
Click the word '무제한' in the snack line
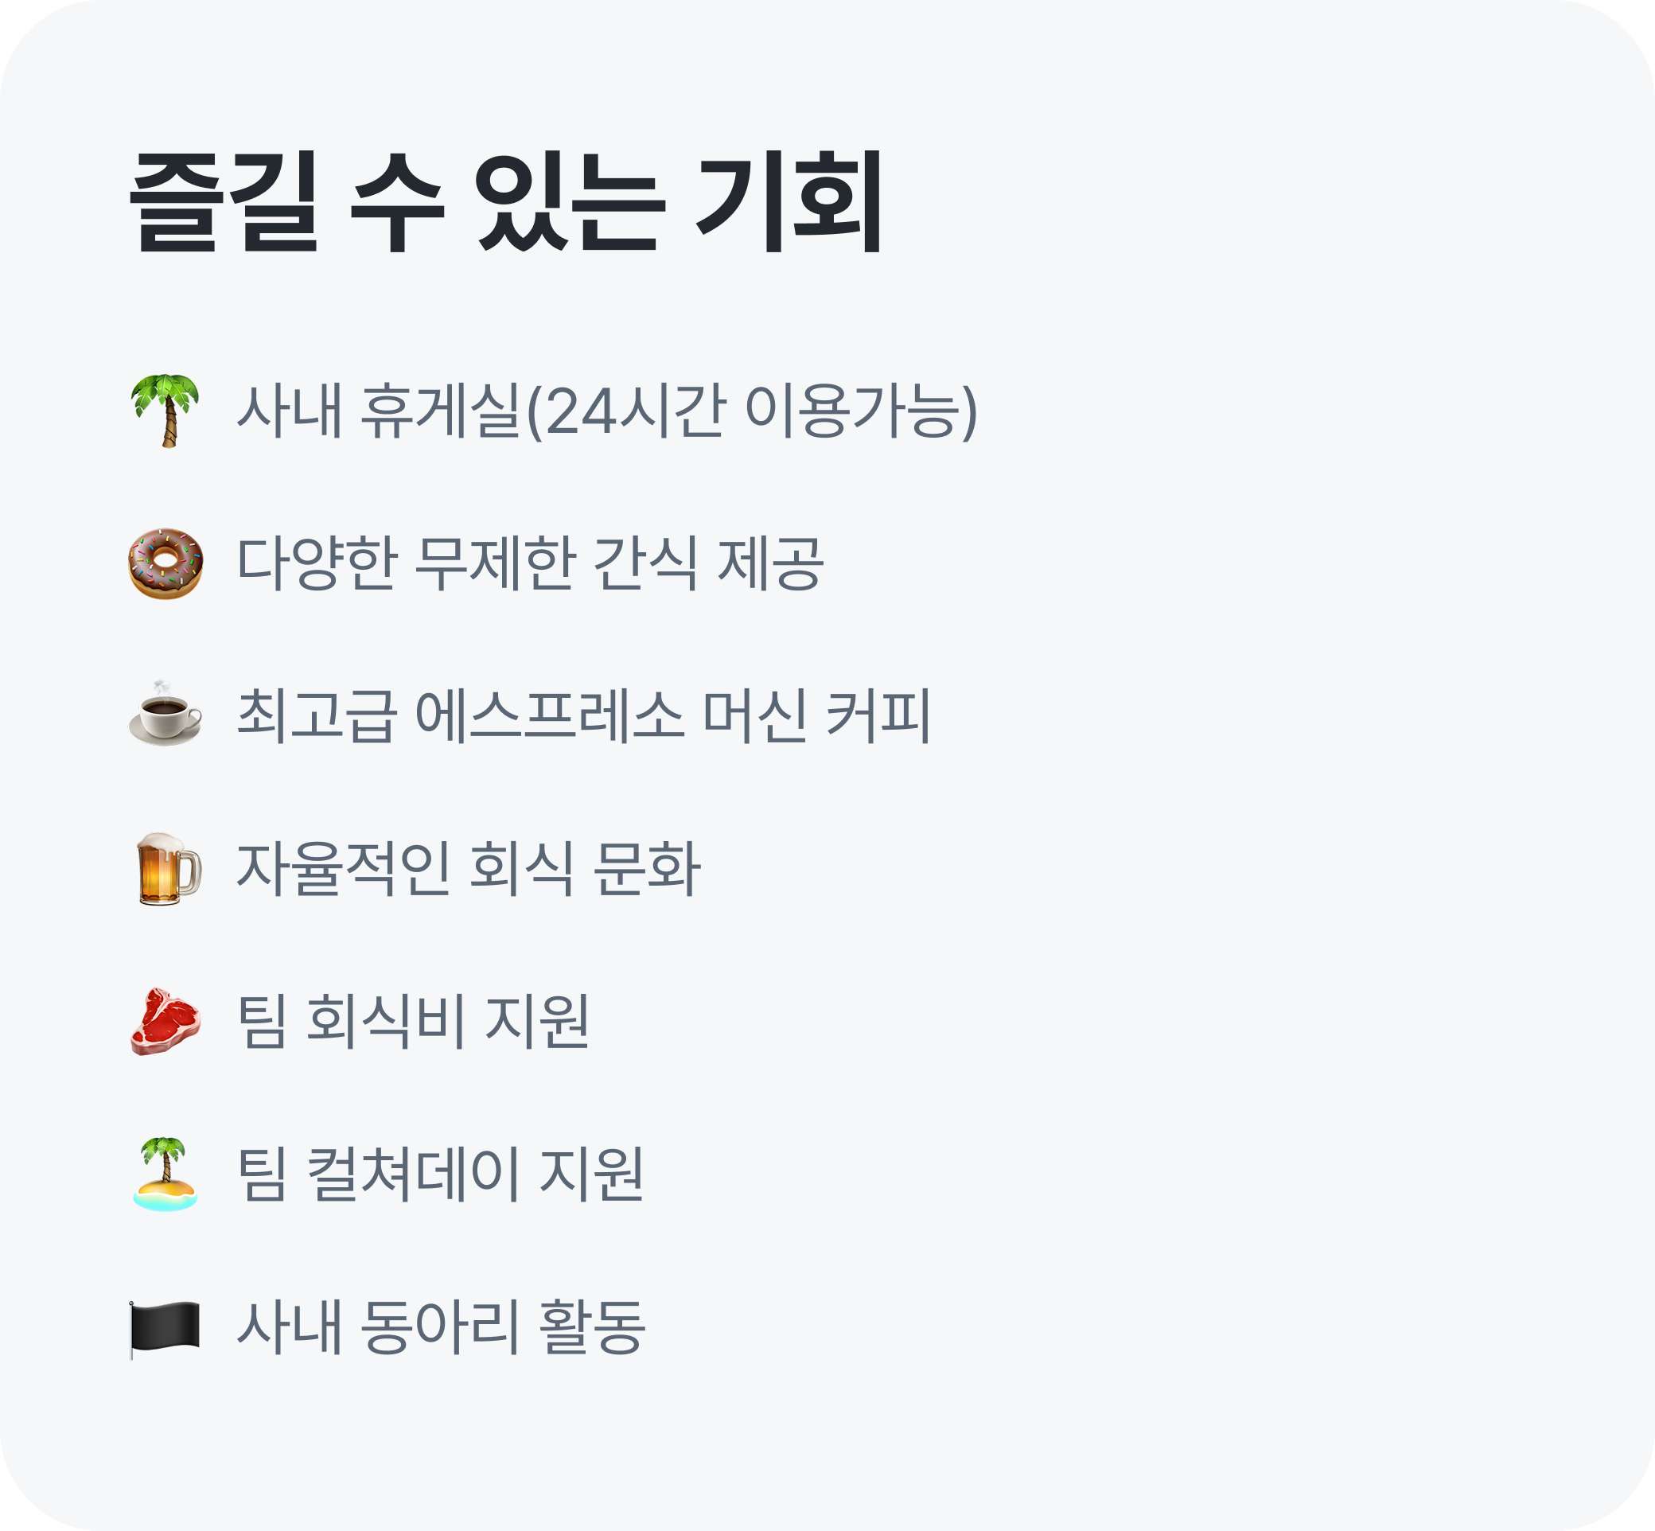click(x=495, y=563)
